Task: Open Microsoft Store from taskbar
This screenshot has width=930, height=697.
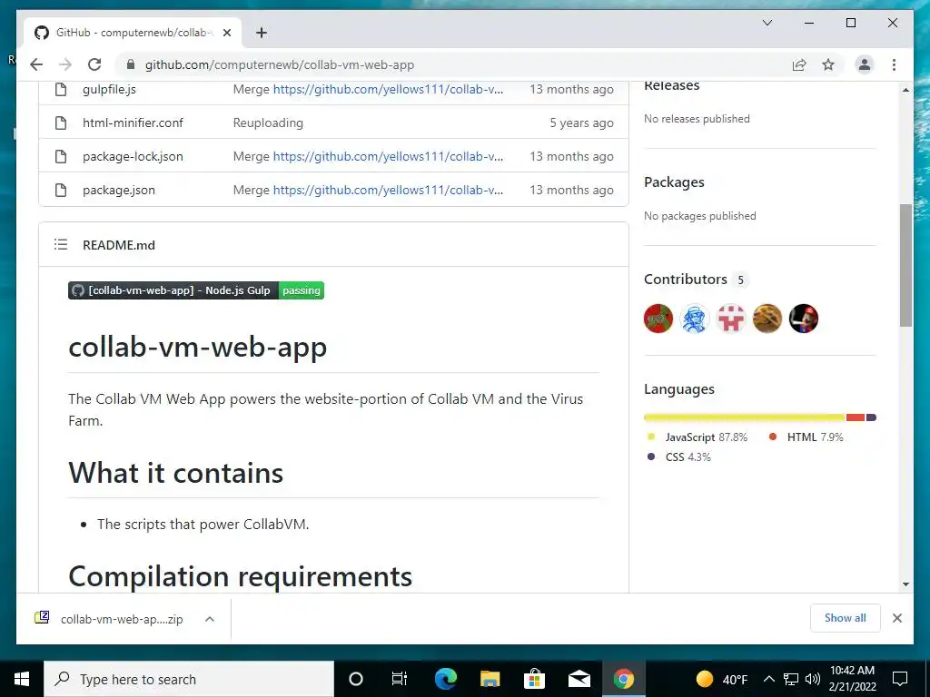Action: [x=534, y=679]
